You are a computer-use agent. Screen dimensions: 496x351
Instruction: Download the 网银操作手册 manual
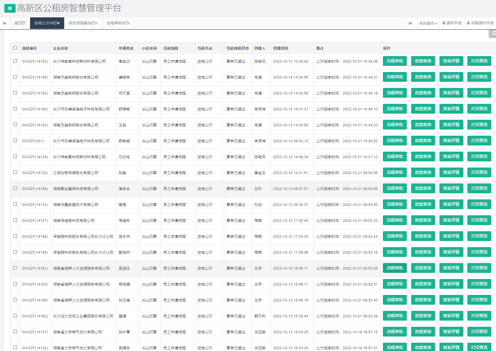click(x=480, y=23)
